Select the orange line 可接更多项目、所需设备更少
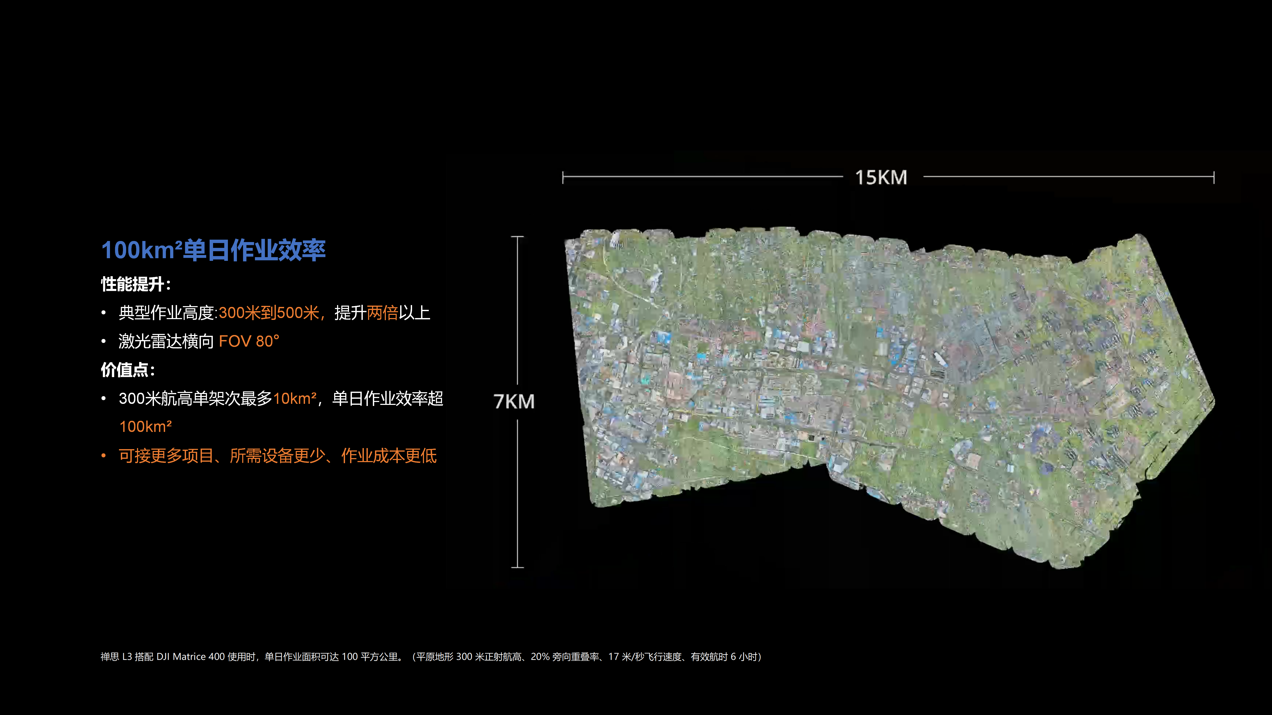This screenshot has height=715, width=1272. point(277,455)
